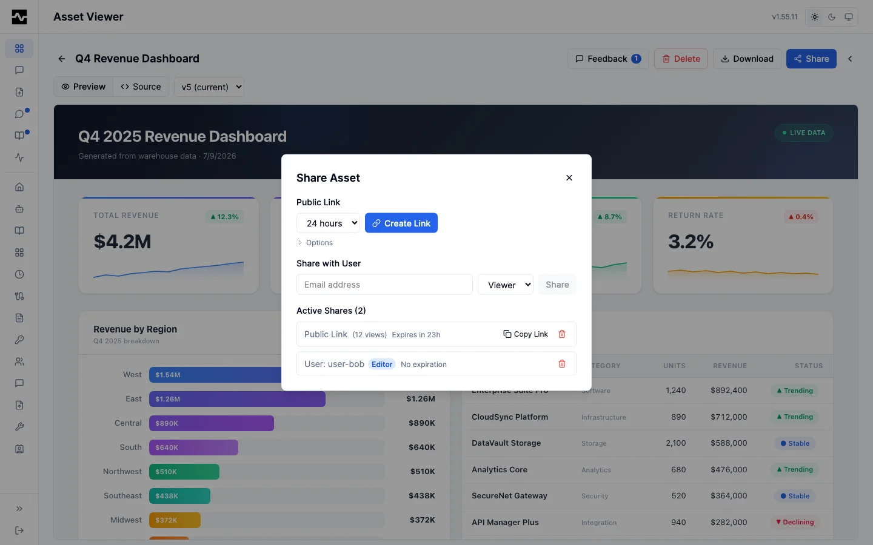Open the Feedback button

[x=608, y=59]
